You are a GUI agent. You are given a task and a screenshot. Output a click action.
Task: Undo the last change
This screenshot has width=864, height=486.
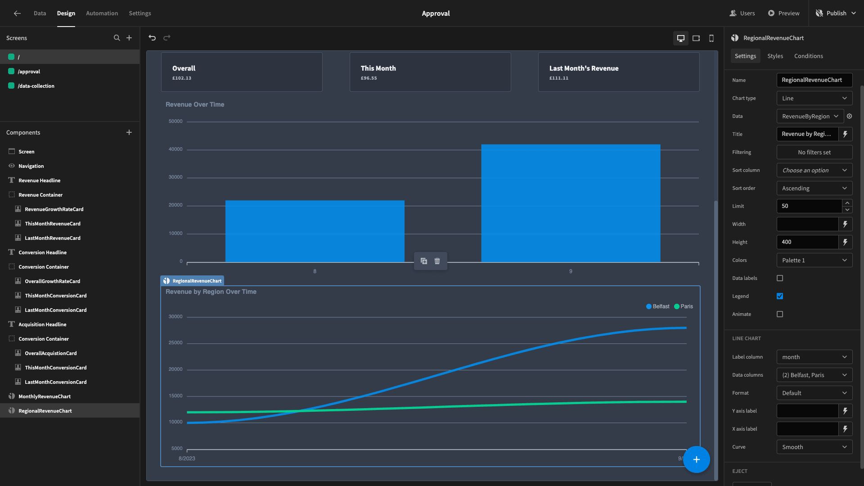point(152,38)
